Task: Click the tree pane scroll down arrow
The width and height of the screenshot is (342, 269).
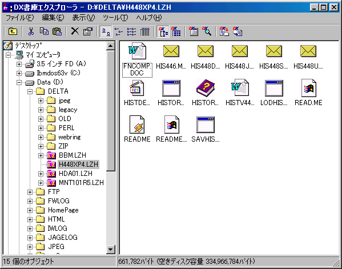Action: tap(111, 249)
